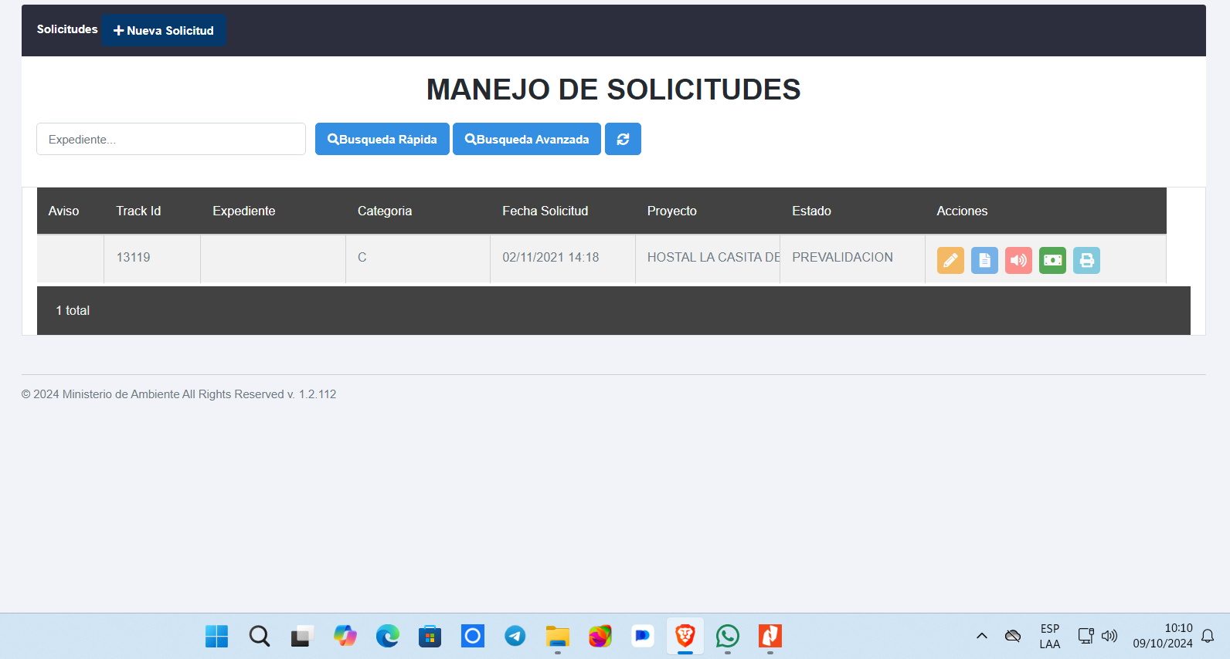Click the red megaphone announcement icon
Screen dimensions: 1230x659
[1018, 260]
